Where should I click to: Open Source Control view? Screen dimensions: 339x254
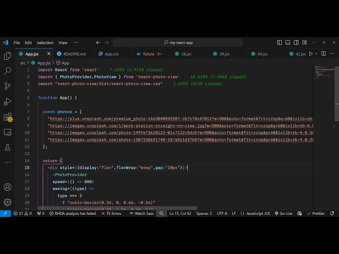tap(7, 86)
